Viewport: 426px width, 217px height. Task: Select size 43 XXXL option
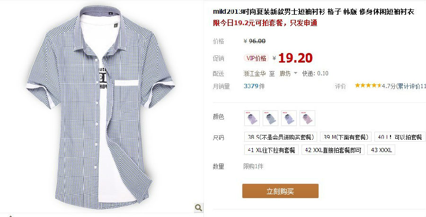click(x=381, y=150)
